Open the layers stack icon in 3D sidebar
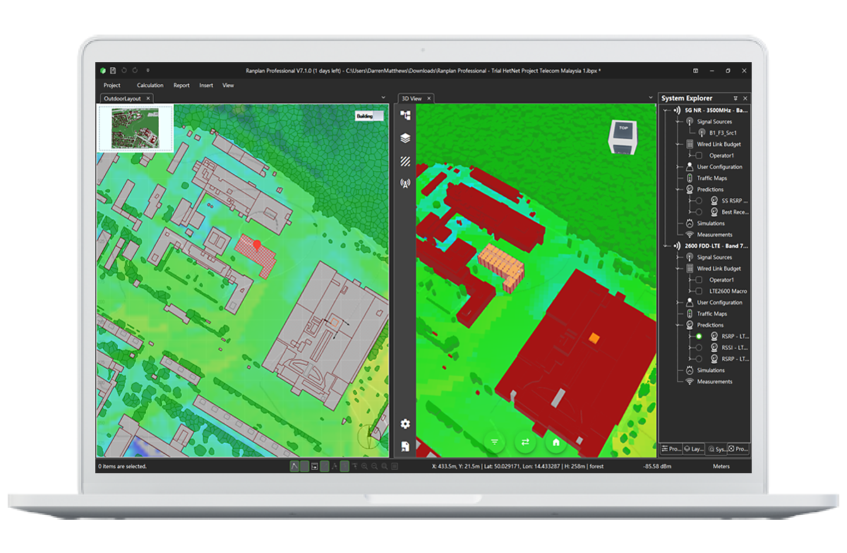Image resolution: width=847 pixels, height=553 pixels. pos(405,138)
